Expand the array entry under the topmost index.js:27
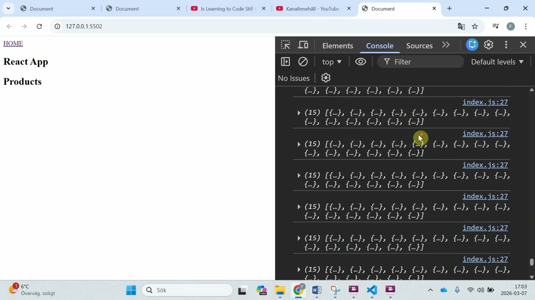Screen dimensions: 535x300 299,113
